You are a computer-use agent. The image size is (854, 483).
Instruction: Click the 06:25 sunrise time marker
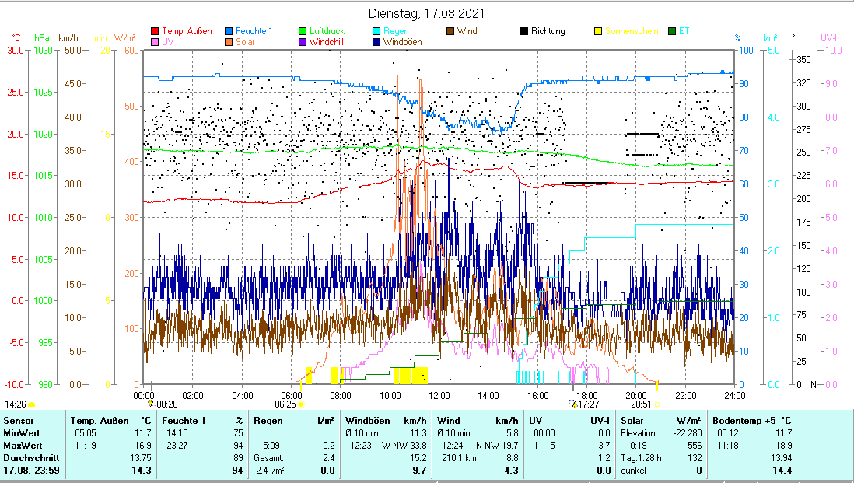[286, 404]
